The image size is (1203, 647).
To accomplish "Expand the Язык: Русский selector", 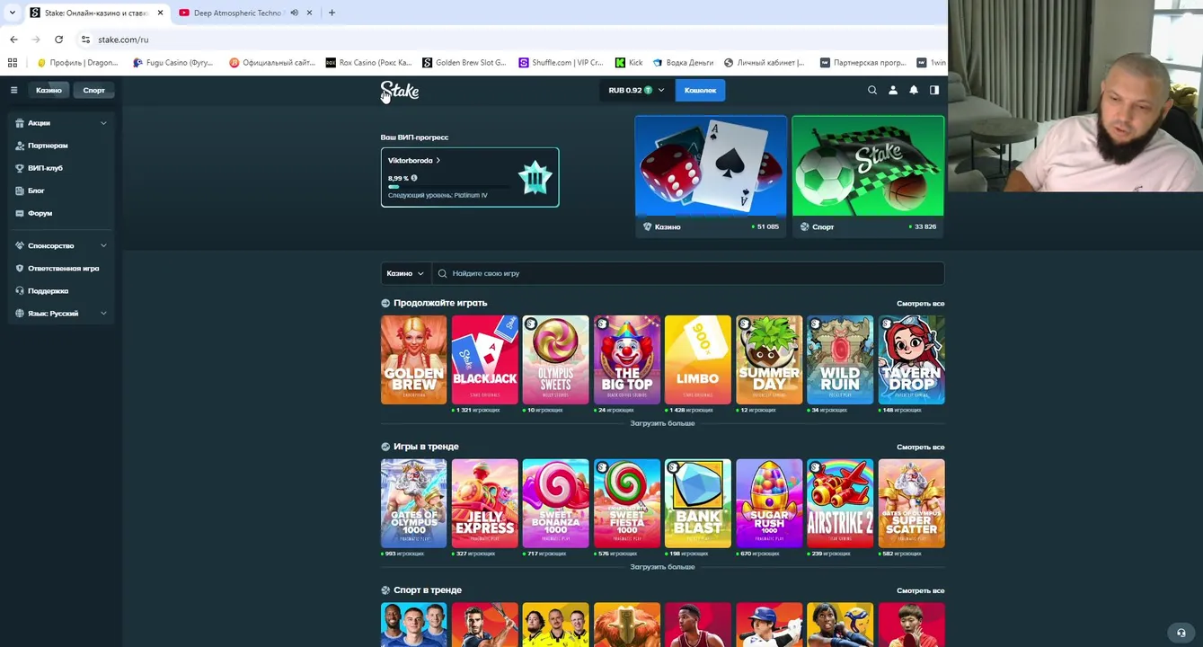I will click(x=103, y=313).
